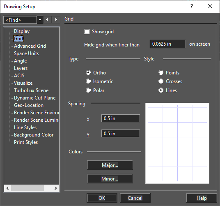The width and height of the screenshot is (220, 206).
Task: Click the Minor color button
Action: (110, 178)
